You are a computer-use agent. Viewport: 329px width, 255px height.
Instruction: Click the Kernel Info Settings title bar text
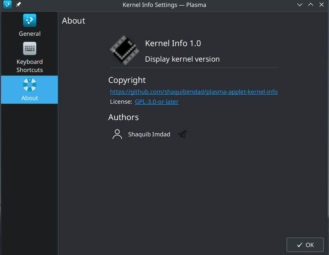tap(164, 5)
